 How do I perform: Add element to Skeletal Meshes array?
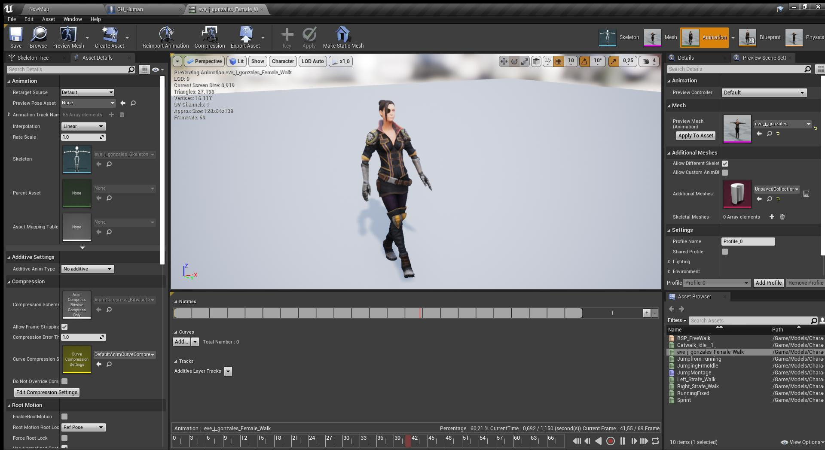point(772,217)
